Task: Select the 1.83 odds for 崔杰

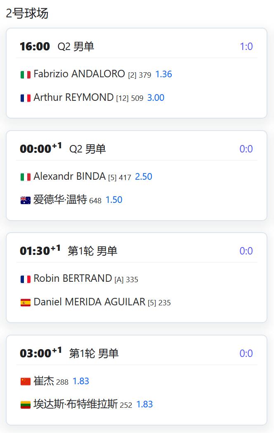Action: click(x=80, y=381)
